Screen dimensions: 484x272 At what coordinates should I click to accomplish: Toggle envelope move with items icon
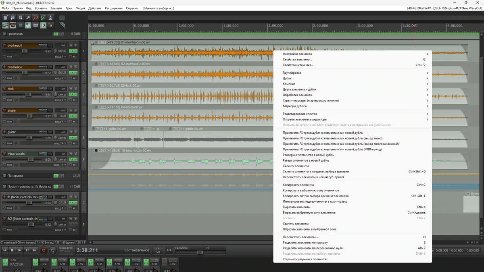pos(28,25)
